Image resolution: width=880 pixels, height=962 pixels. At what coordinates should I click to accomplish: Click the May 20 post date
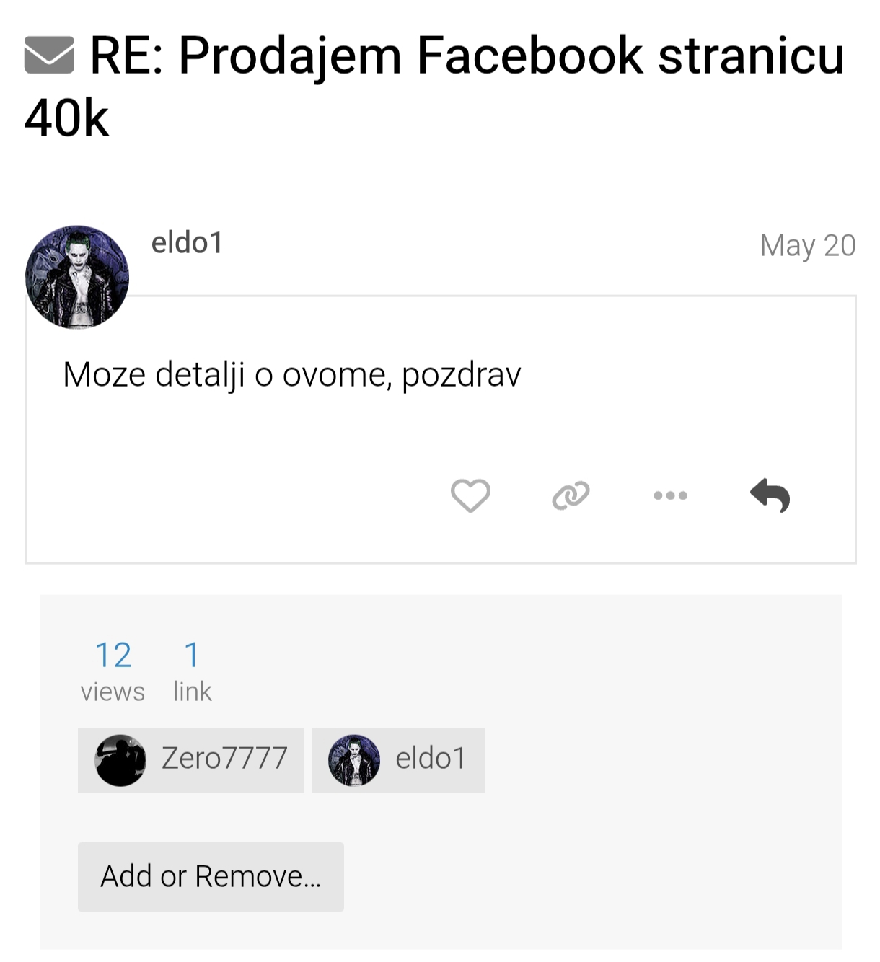[x=807, y=246]
